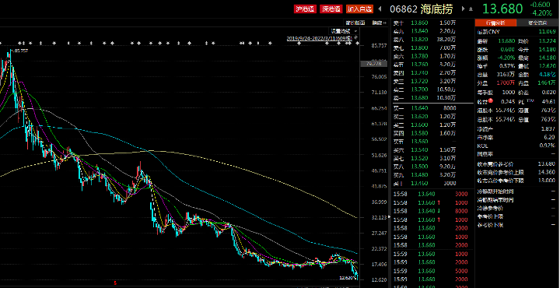The image size is (560, 288).
Task: Click the 深港通 red tag button
Action: (331, 9)
